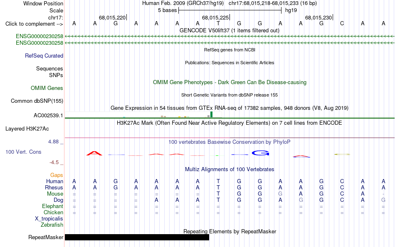The height and width of the screenshot is (247, 395).
Task: Click the yellow mark in the PhyloP track
Action: tap(342, 154)
